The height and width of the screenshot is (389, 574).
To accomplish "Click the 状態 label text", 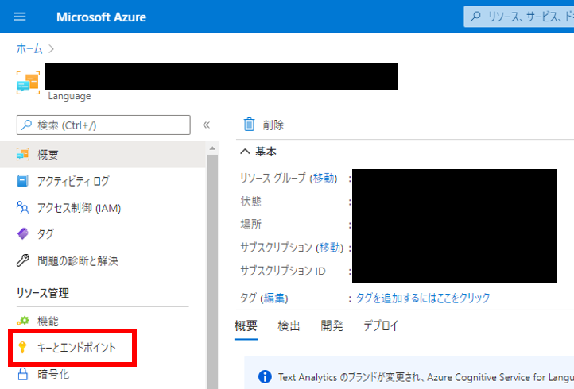I will [250, 201].
